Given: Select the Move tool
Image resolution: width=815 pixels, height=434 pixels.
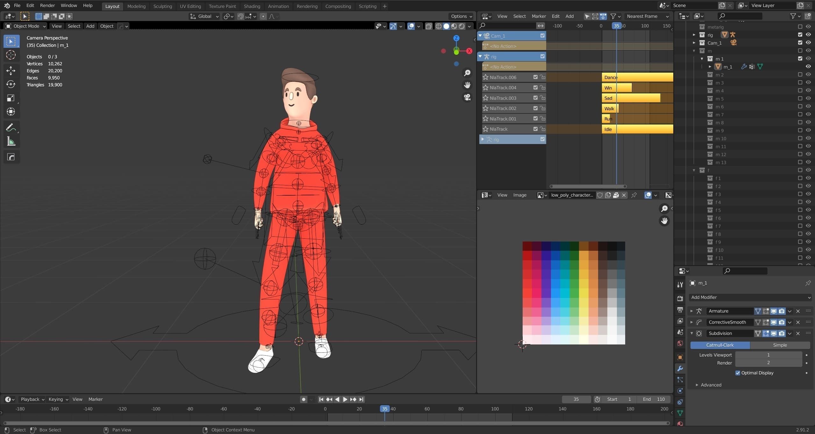Looking at the screenshot, I should pos(11,70).
